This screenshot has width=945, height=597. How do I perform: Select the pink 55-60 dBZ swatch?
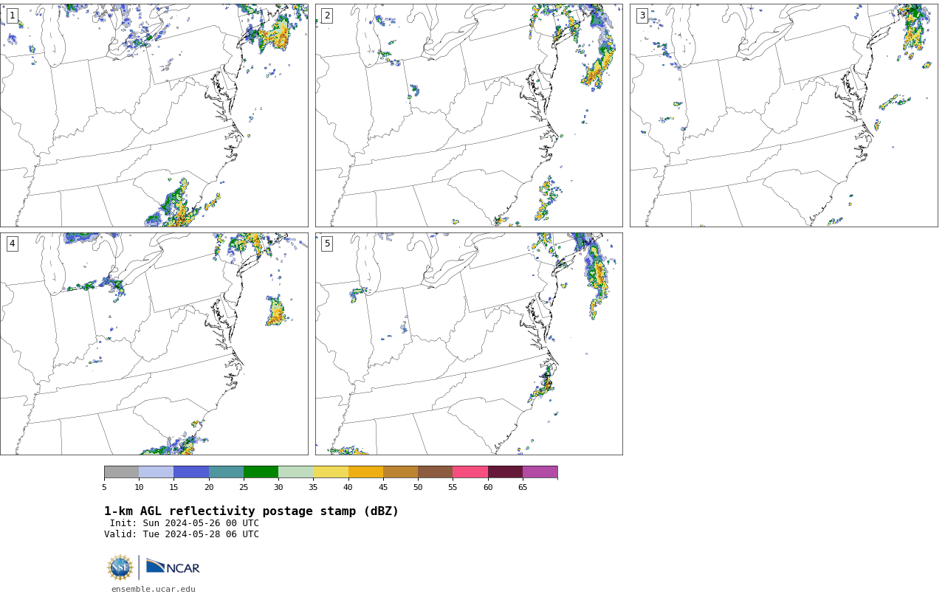click(470, 472)
